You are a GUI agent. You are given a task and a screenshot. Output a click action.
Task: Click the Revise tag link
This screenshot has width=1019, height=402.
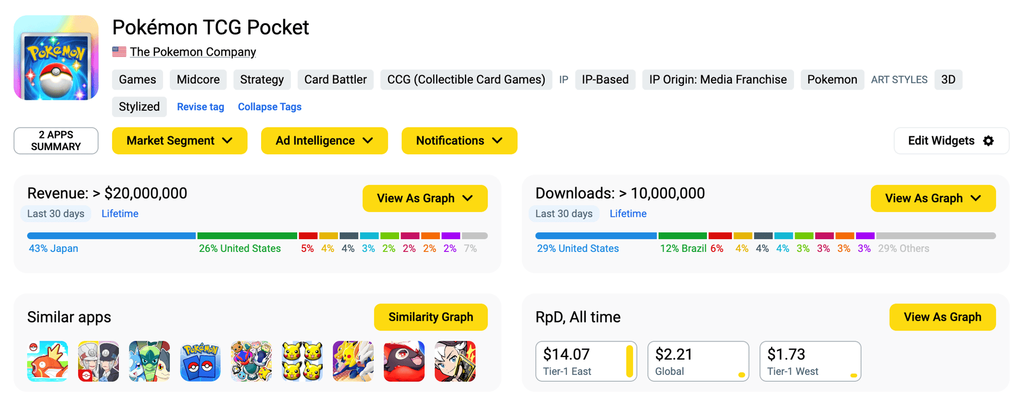click(201, 107)
